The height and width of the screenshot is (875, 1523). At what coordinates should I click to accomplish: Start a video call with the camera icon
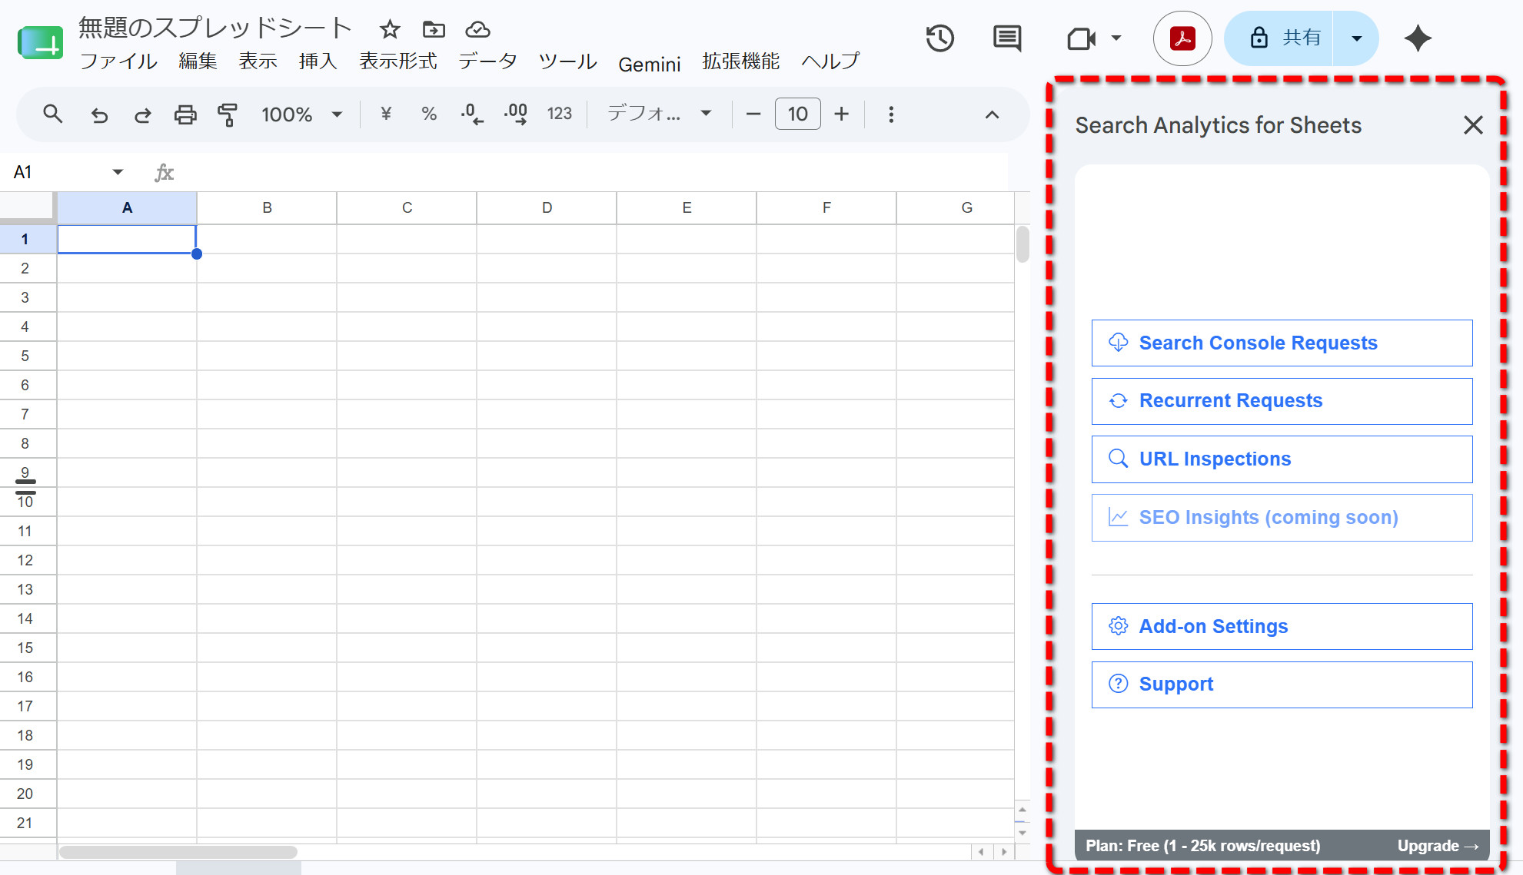pyautogui.click(x=1081, y=38)
